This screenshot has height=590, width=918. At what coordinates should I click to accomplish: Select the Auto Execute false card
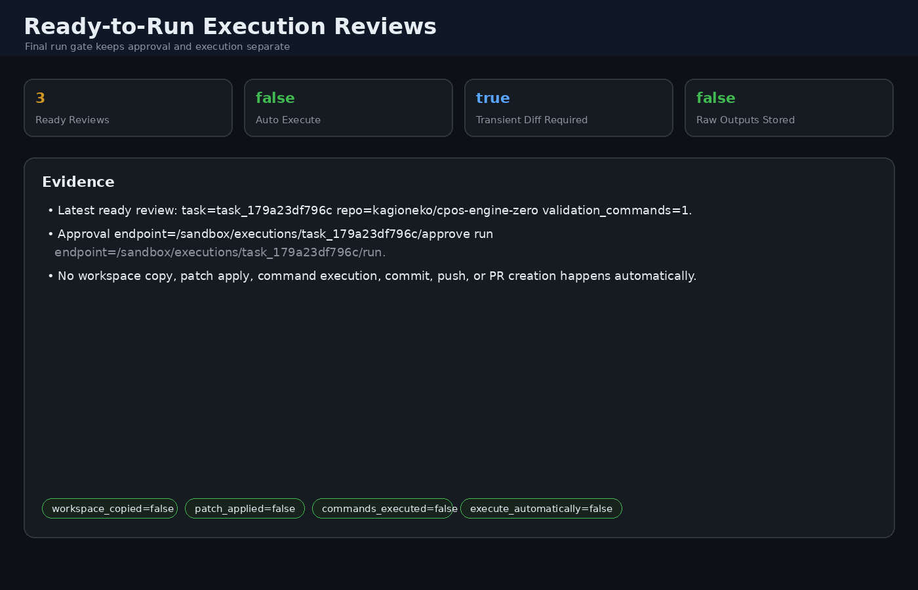(x=349, y=108)
